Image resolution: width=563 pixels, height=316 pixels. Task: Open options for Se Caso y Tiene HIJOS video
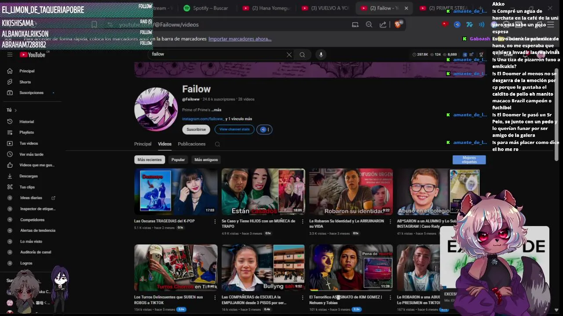tap(302, 222)
